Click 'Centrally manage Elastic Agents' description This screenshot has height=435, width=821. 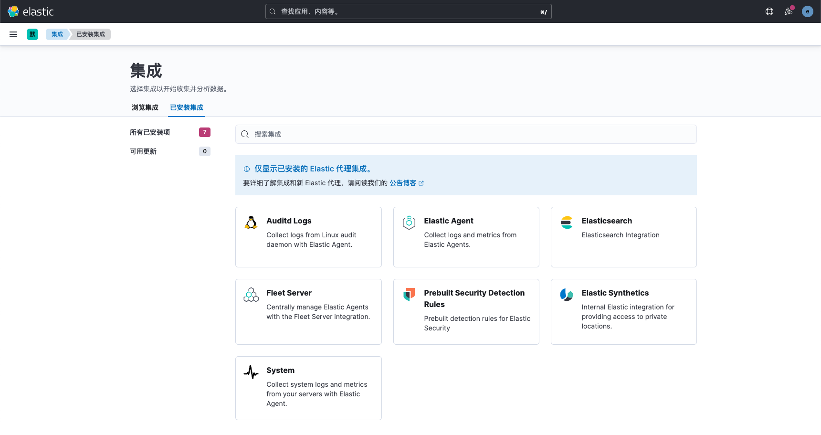318,312
